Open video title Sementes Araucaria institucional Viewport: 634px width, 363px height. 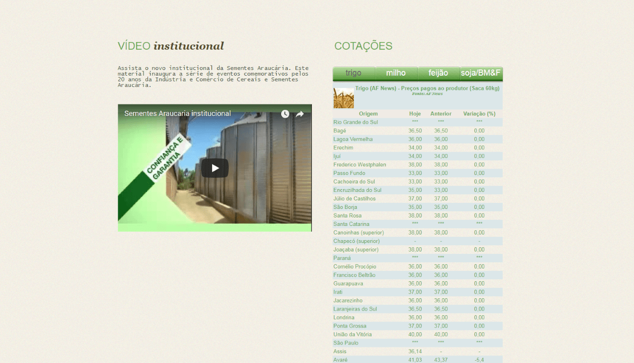tap(178, 113)
